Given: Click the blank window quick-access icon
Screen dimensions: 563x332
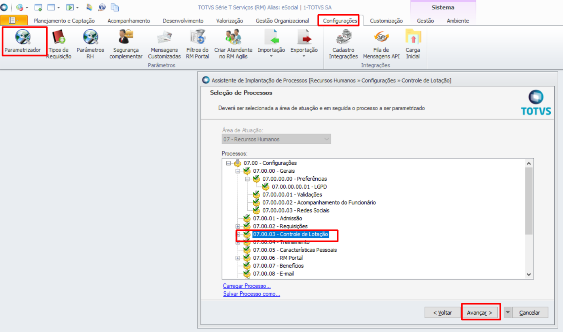Looking at the screenshot, I should click(51, 7).
